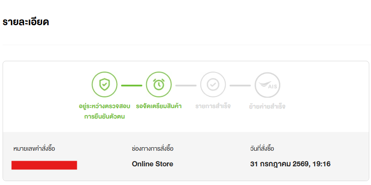Viewport: 371px width, 185px height.
Task: Click the green shield identity verification icon
Action: (104, 85)
